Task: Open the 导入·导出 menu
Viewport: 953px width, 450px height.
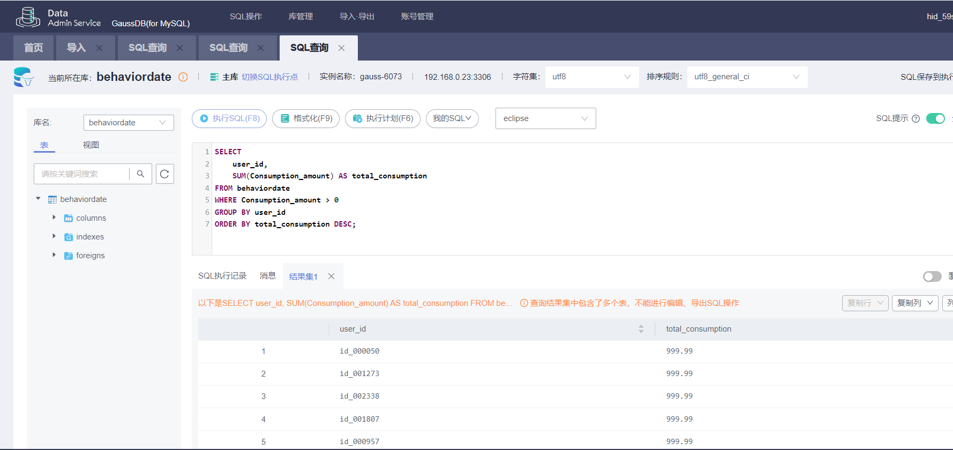Action: click(357, 17)
